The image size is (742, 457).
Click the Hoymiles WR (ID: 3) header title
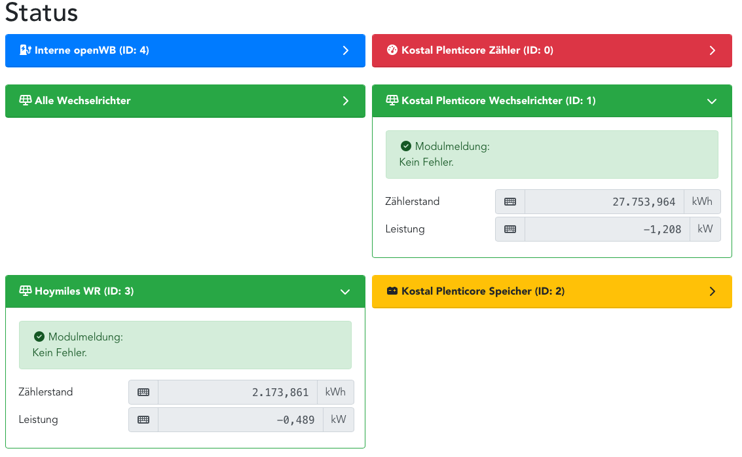[84, 291]
